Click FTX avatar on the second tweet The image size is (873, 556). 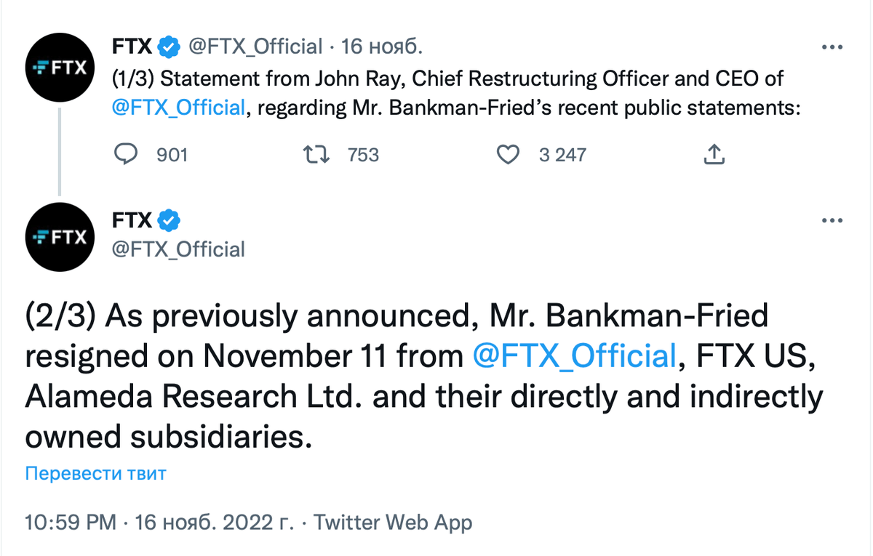(61, 238)
